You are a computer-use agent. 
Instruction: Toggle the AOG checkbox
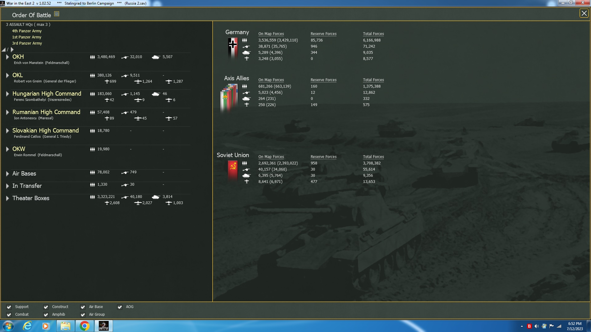click(120, 307)
